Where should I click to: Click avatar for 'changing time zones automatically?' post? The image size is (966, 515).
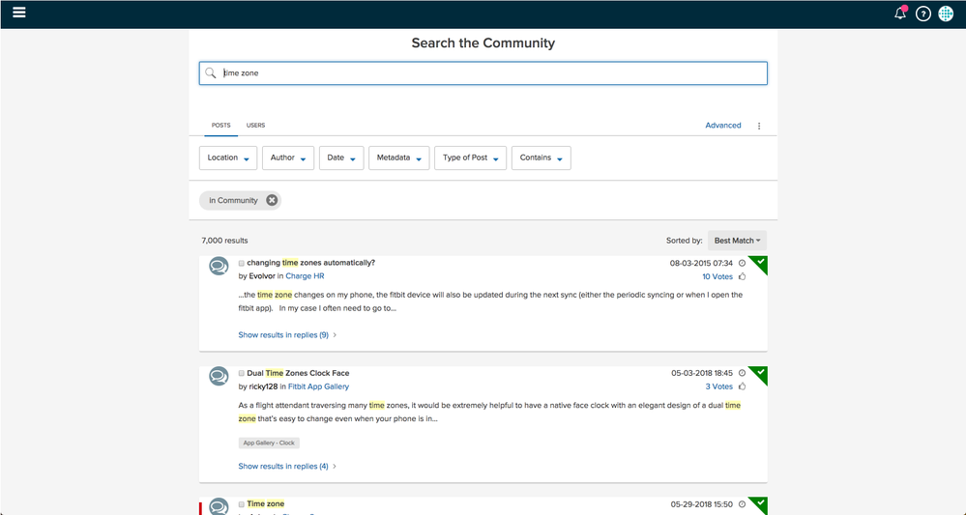pyautogui.click(x=219, y=266)
